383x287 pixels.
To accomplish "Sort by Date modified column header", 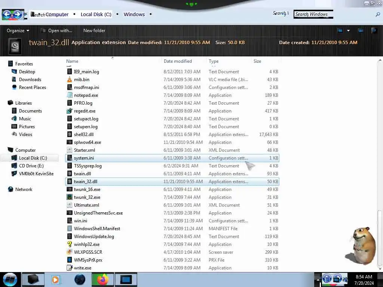I will pyautogui.click(x=178, y=61).
